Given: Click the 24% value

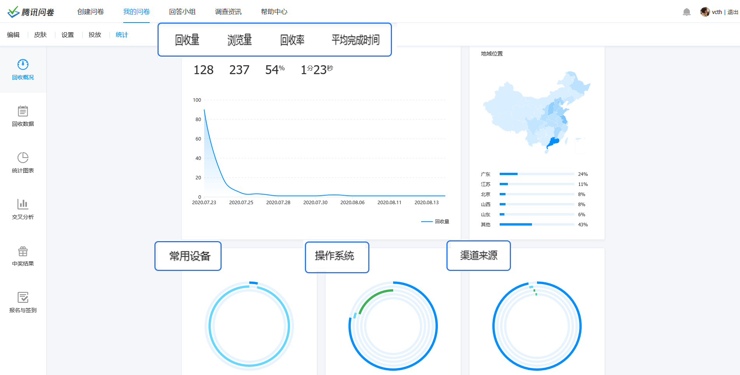Looking at the screenshot, I should (583, 174).
